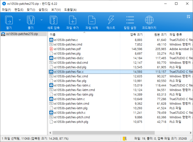
Task: Select file name vs1053b-patches-latm.plg
Action: pos(70,108)
